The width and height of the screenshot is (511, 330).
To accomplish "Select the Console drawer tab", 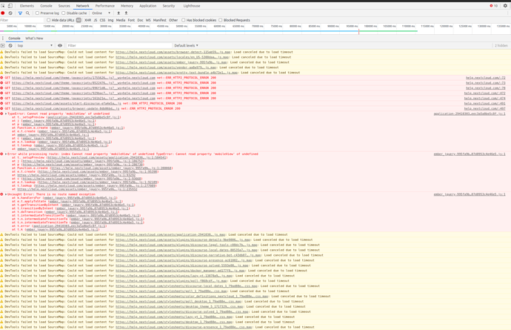I will click(x=14, y=38).
